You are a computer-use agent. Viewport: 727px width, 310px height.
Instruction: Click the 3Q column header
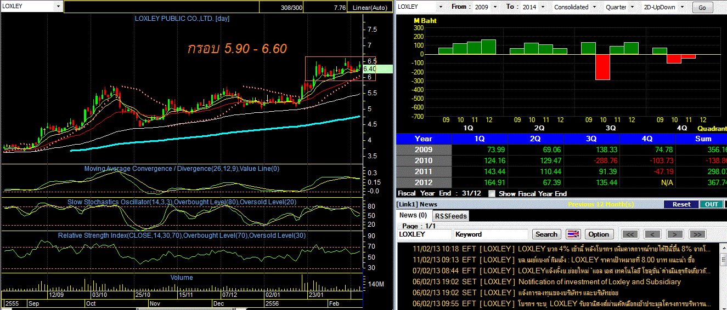point(591,139)
